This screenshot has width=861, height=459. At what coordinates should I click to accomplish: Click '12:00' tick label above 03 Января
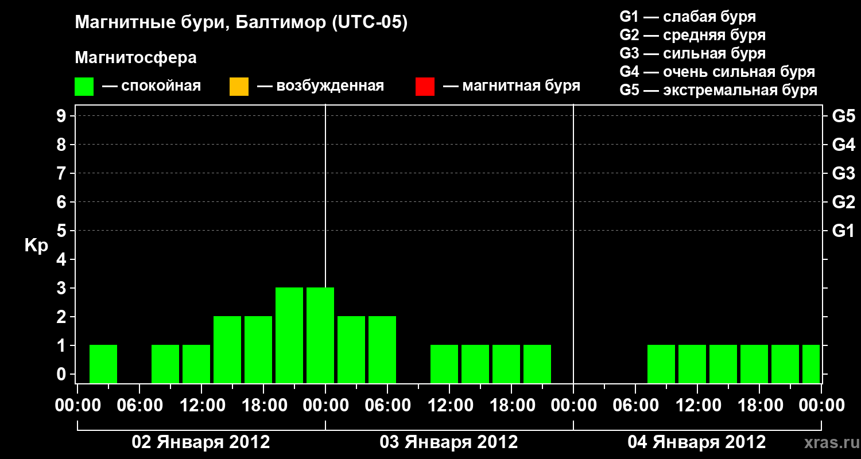(449, 405)
